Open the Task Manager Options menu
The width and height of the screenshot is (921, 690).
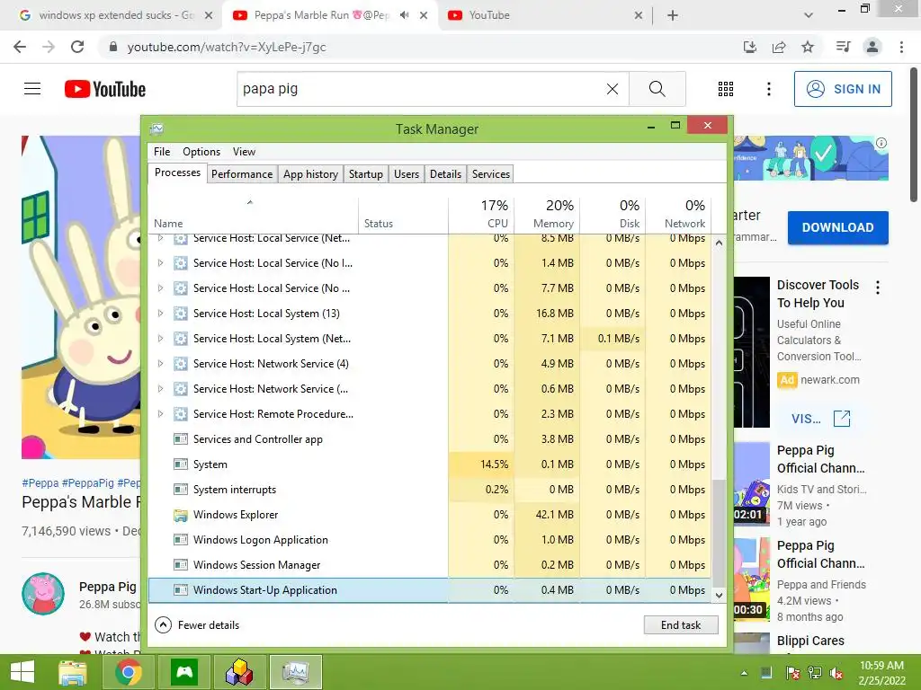[201, 151]
